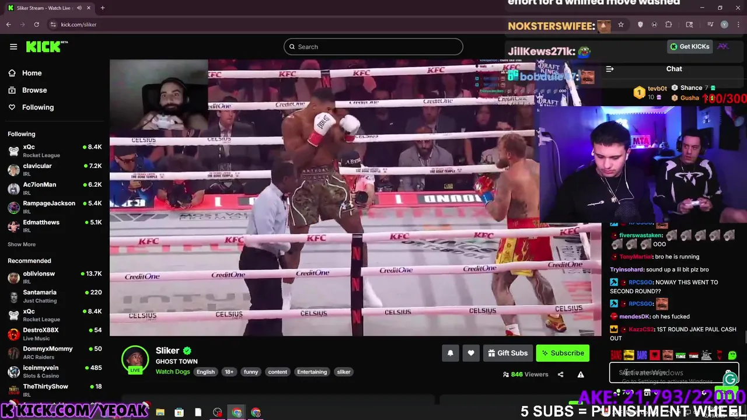
Task: Click chat user mendesDK
Action: [x=634, y=317]
